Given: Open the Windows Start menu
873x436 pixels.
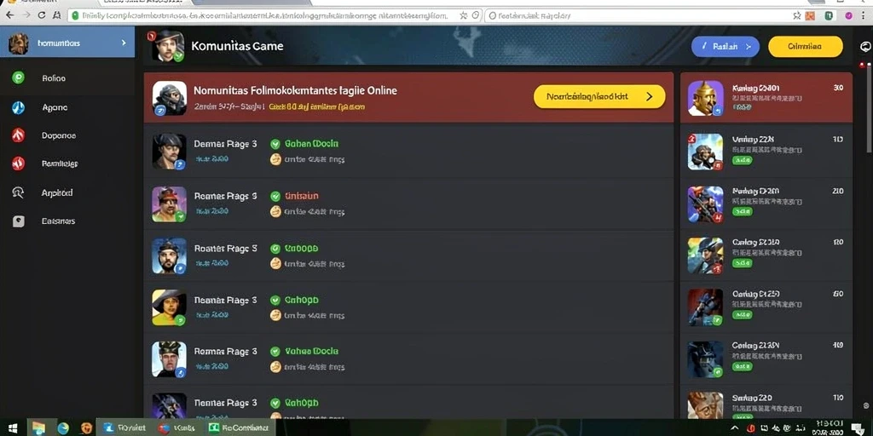Looking at the screenshot, I should click(x=12, y=427).
